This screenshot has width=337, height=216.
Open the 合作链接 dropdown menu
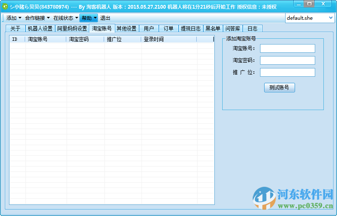coord(37,18)
